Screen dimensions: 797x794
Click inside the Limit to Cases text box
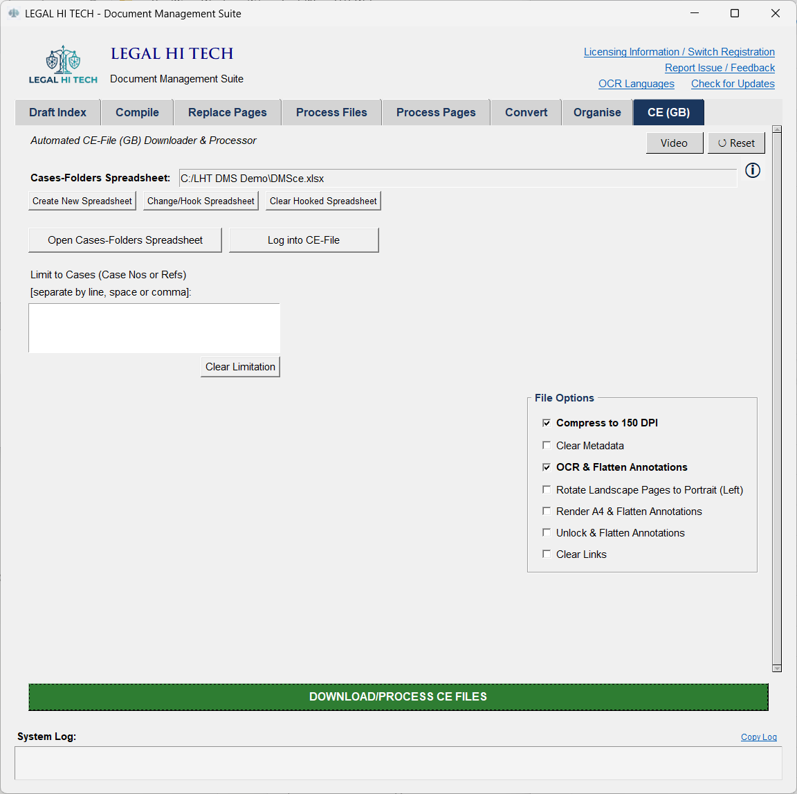pos(154,328)
